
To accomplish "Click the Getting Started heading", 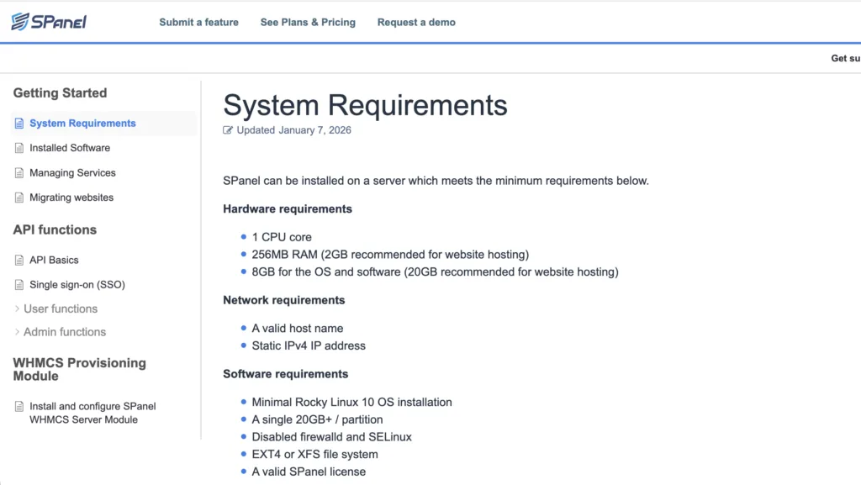I will point(60,93).
